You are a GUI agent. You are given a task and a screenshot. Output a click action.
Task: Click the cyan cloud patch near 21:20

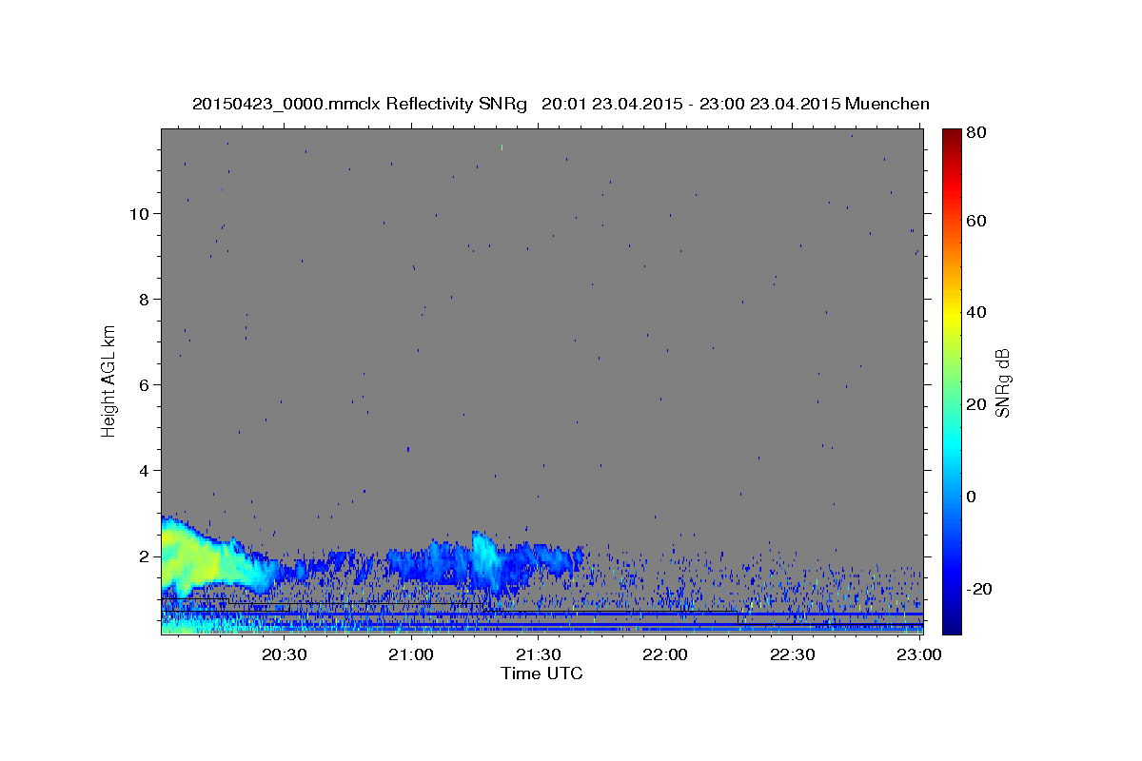(487, 561)
